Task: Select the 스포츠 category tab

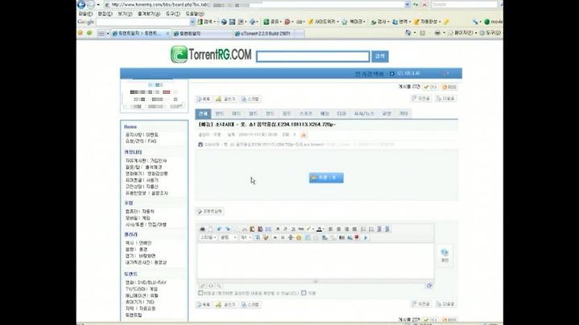Action: [x=306, y=113]
